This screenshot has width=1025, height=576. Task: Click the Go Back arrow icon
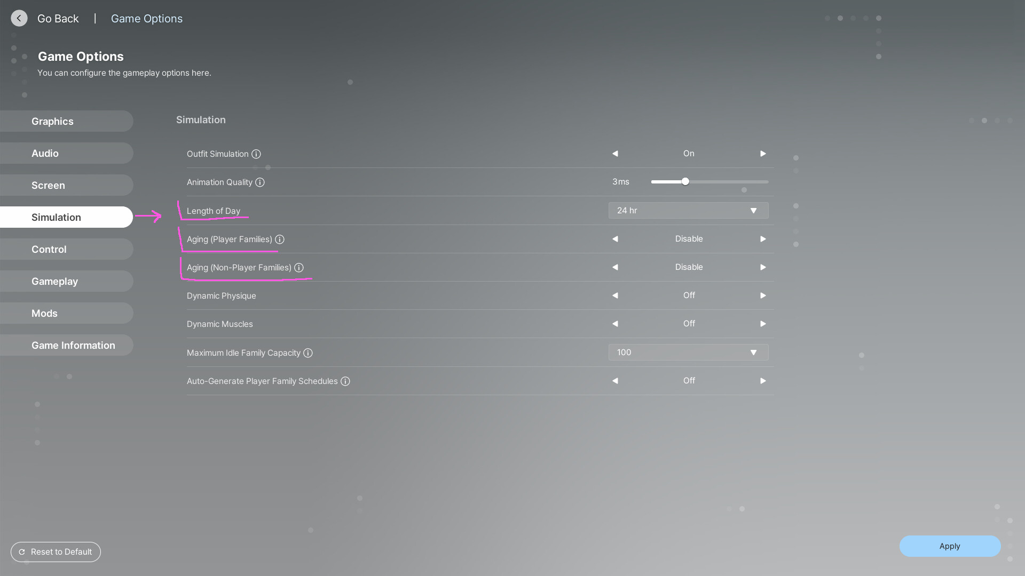click(x=19, y=18)
